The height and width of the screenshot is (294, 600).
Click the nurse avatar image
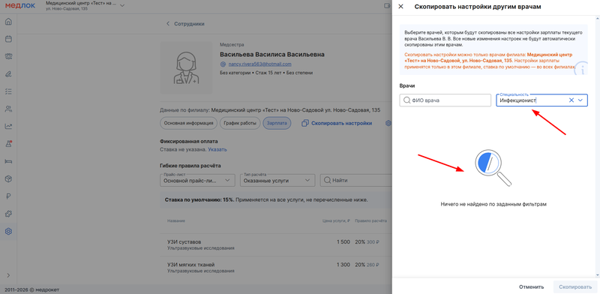(x=186, y=67)
